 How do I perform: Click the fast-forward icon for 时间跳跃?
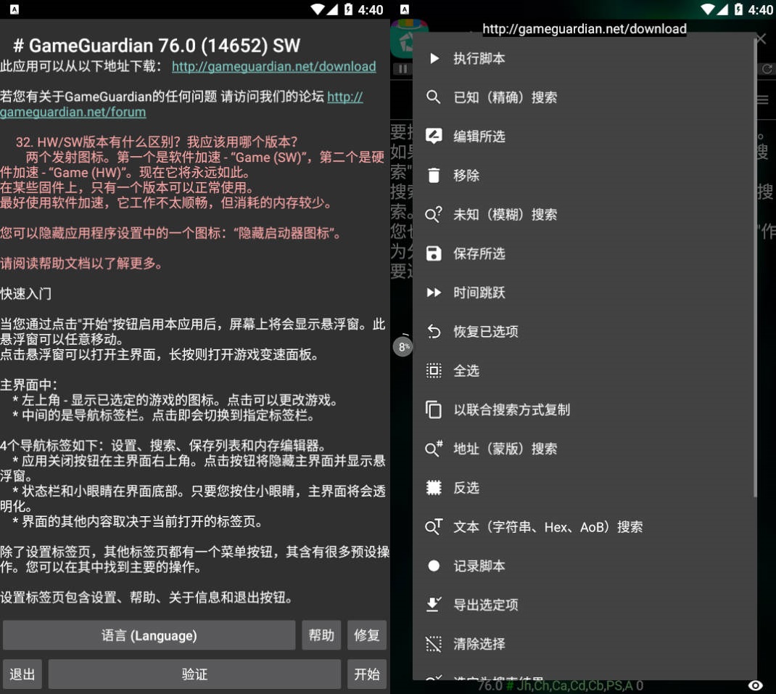pyautogui.click(x=434, y=293)
